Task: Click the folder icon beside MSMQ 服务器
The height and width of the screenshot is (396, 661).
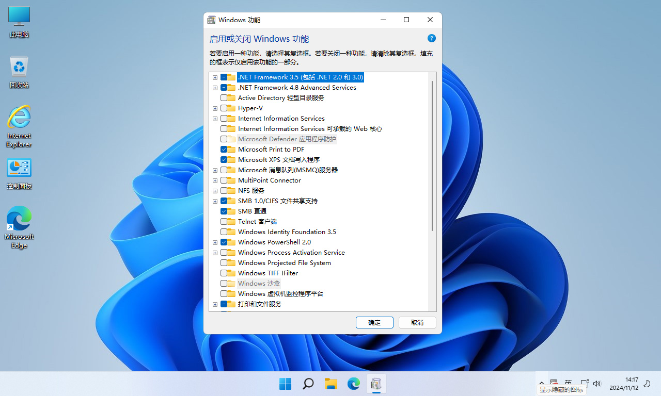Action: pyautogui.click(x=231, y=170)
